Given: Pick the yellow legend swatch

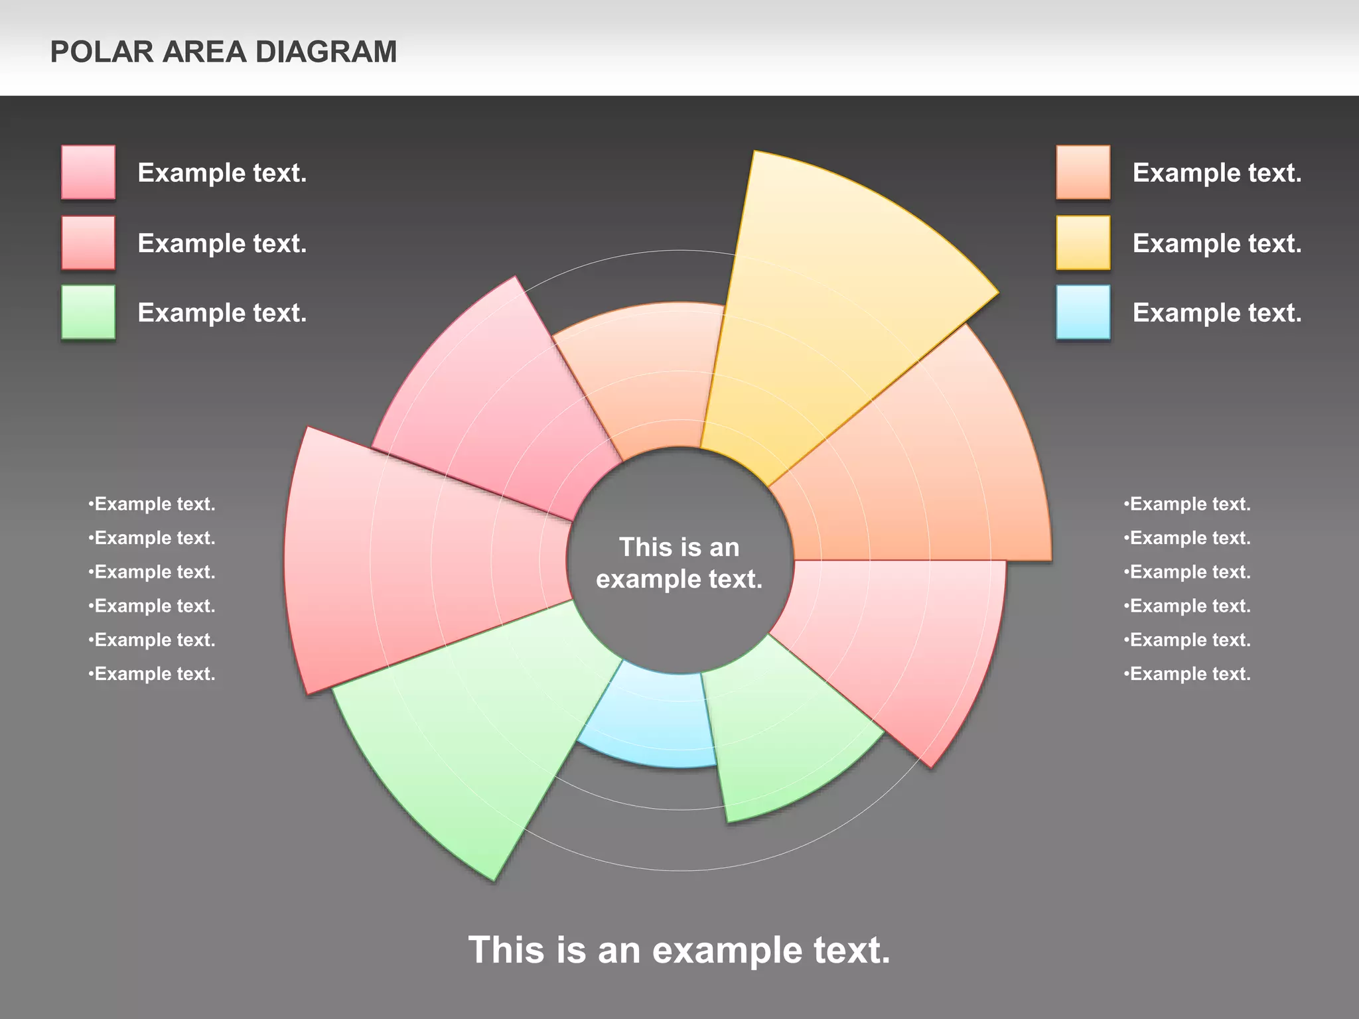Looking at the screenshot, I should click(1083, 242).
